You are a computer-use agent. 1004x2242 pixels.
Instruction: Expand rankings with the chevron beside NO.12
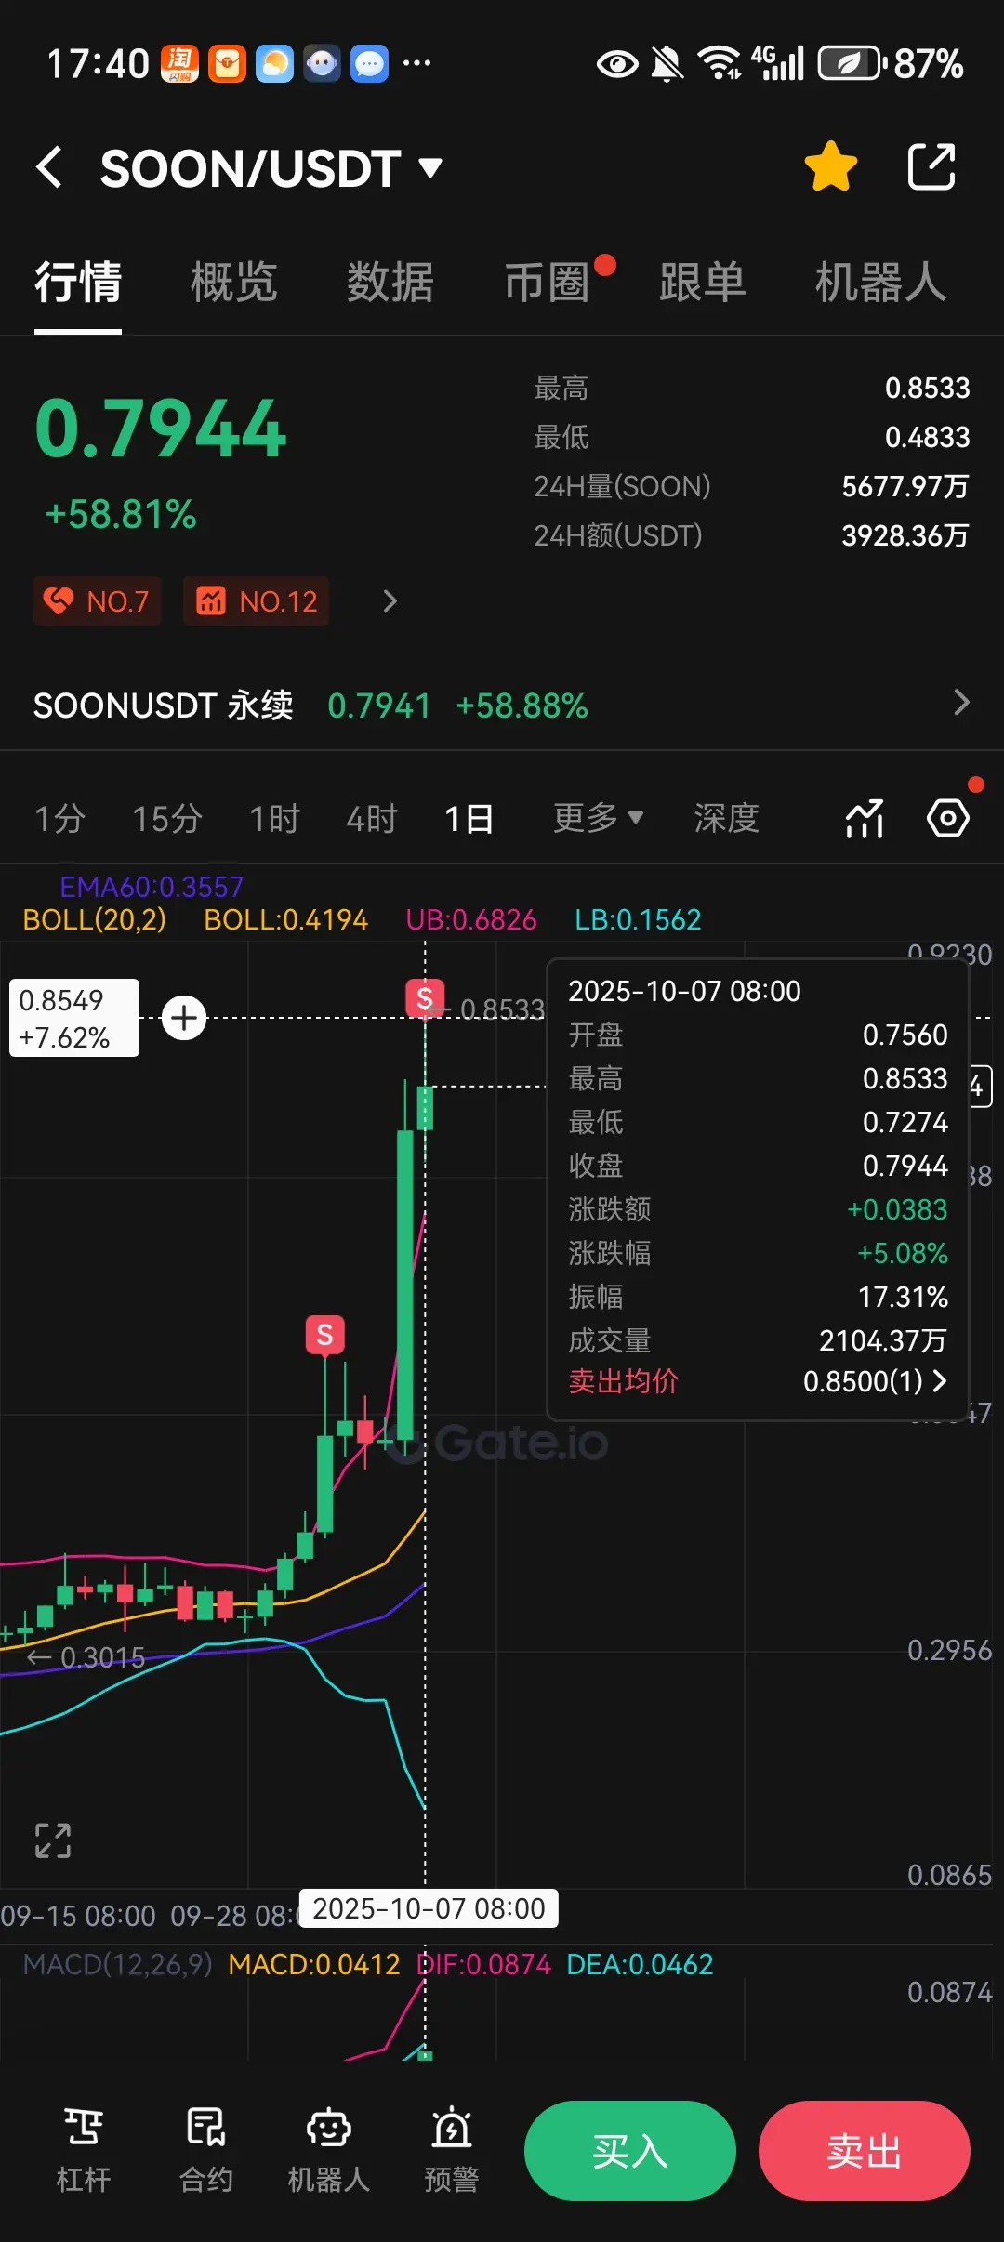(390, 601)
